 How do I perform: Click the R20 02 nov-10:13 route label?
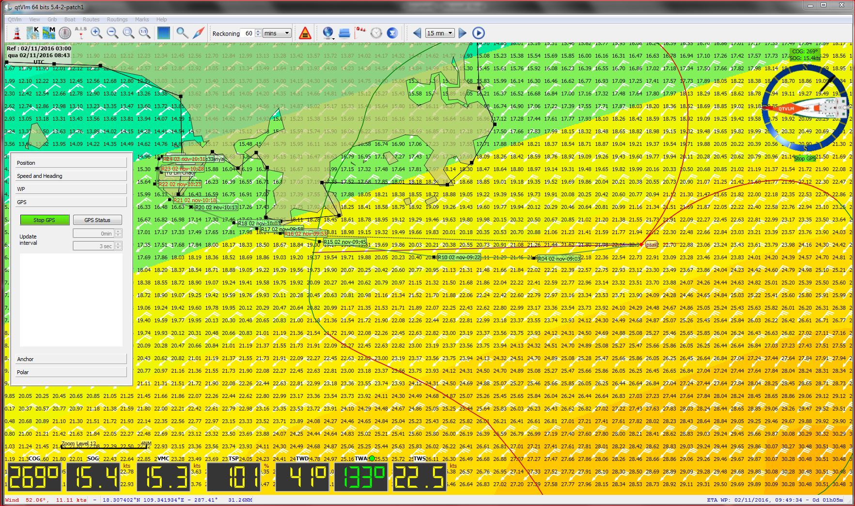[216, 207]
